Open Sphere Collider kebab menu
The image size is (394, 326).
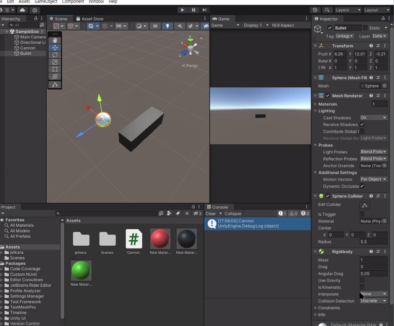tap(385, 196)
